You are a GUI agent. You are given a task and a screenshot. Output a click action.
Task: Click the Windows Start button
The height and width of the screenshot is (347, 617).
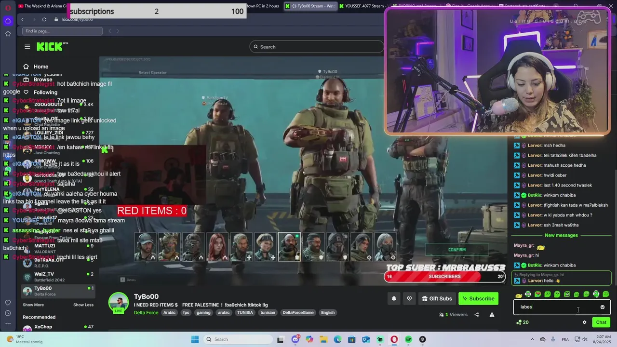pyautogui.click(x=195, y=339)
